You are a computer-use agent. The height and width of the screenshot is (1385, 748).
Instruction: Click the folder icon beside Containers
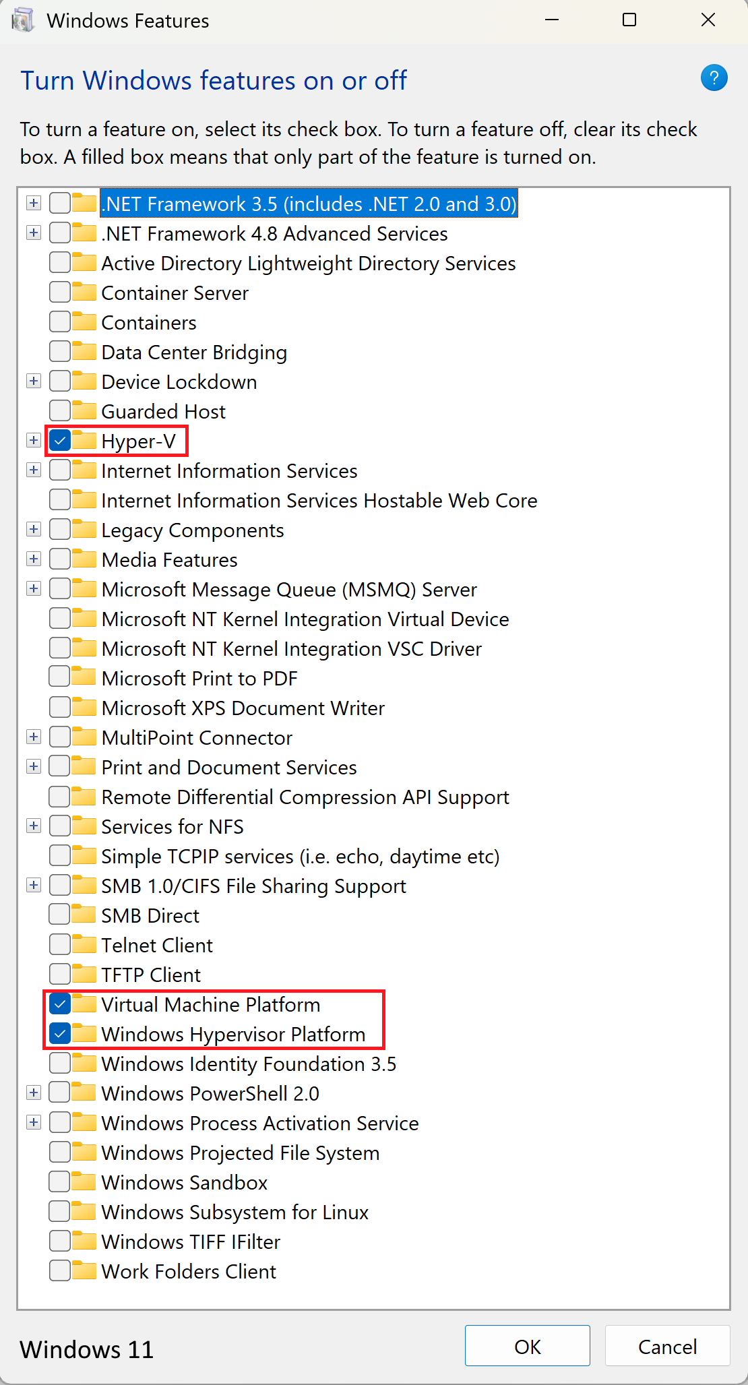pyautogui.click(x=84, y=321)
